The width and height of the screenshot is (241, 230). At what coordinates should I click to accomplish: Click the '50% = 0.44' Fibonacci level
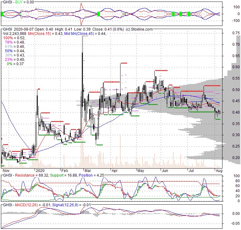tap(15, 51)
